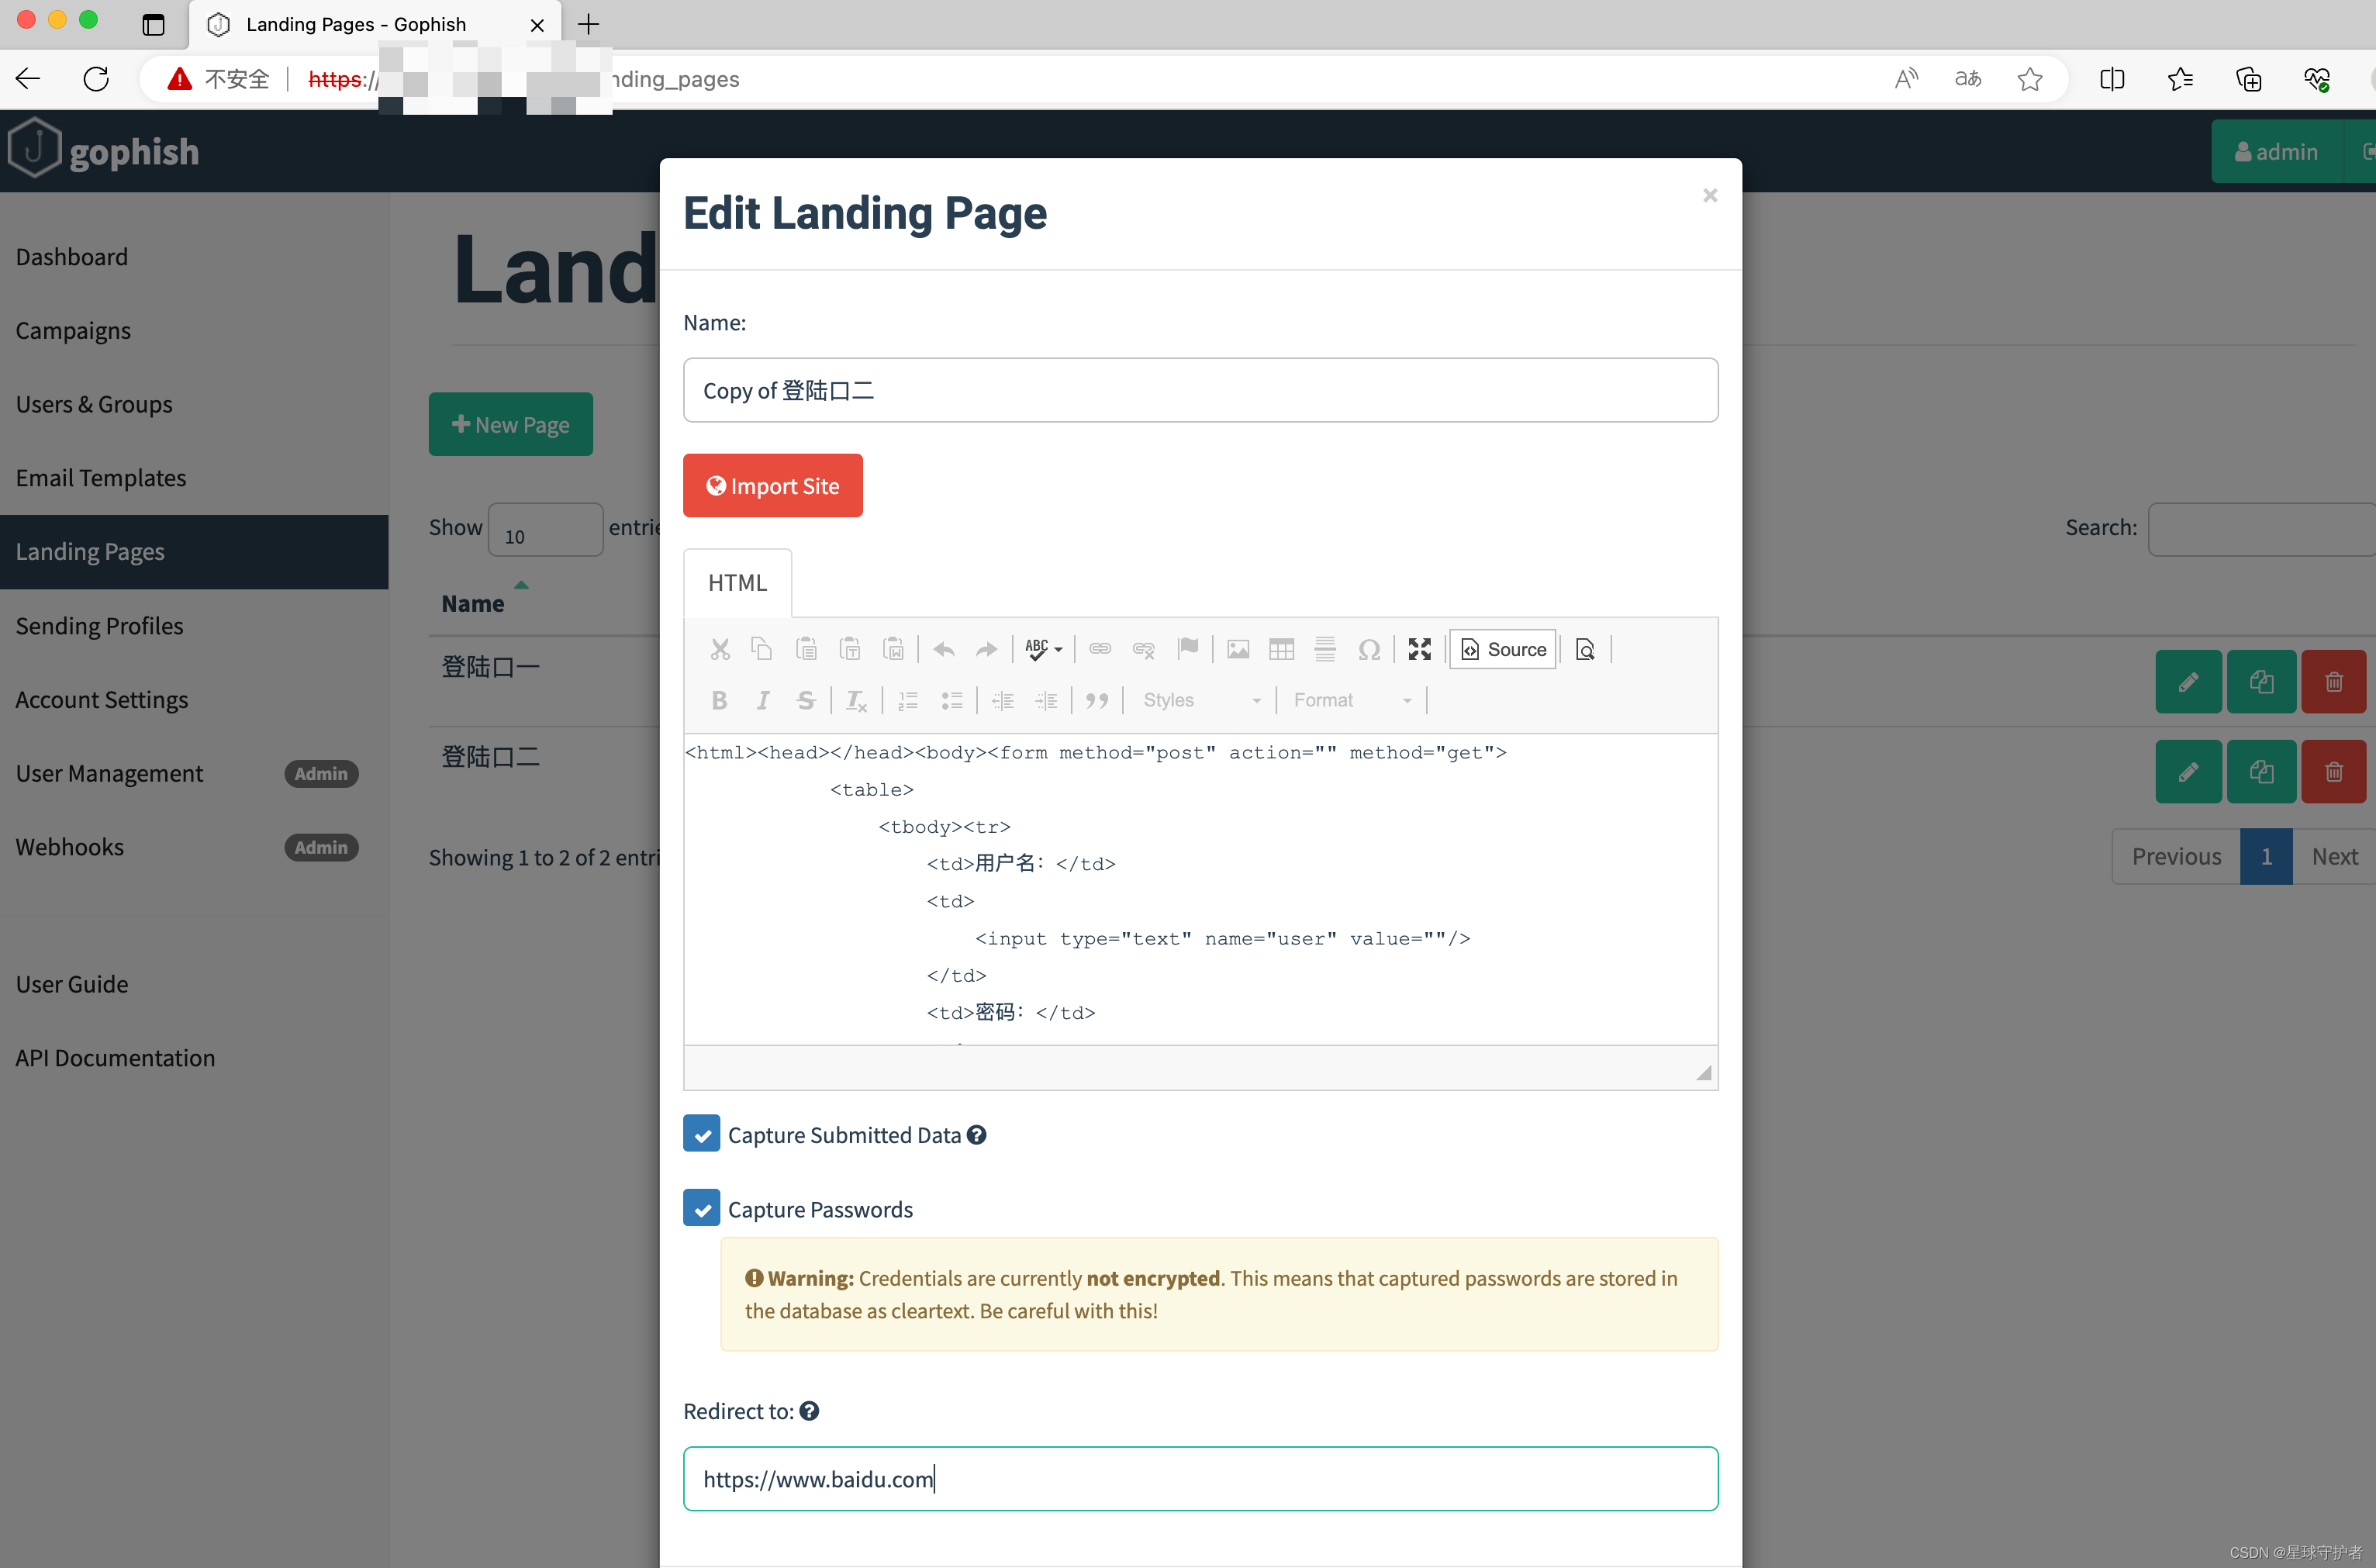The image size is (2376, 1568).
Task: Toggle Italic formatting
Action: pos(762,701)
